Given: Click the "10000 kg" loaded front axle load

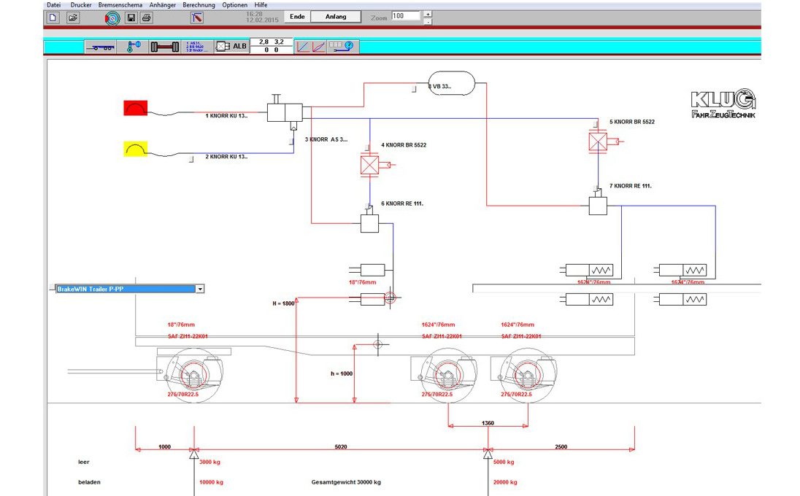Looking at the screenshot, I should coord(211,481).
